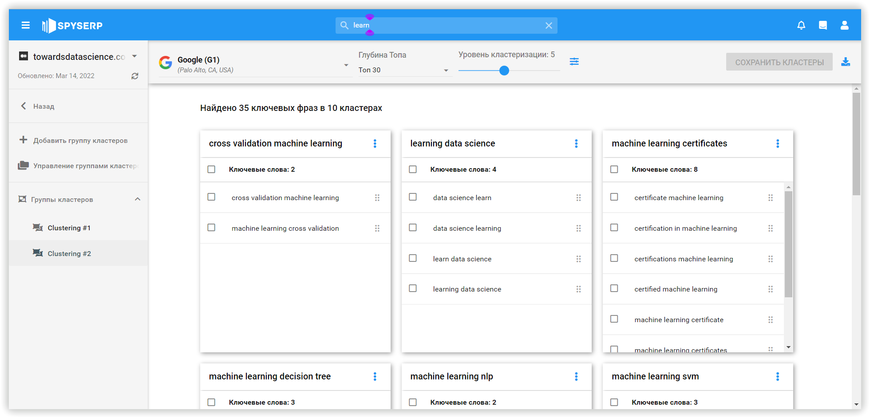Image resolution: width=870 pixels, height=418 pixels.
Task: Click the clustering level slider handle
Action: tap(504, 71)
